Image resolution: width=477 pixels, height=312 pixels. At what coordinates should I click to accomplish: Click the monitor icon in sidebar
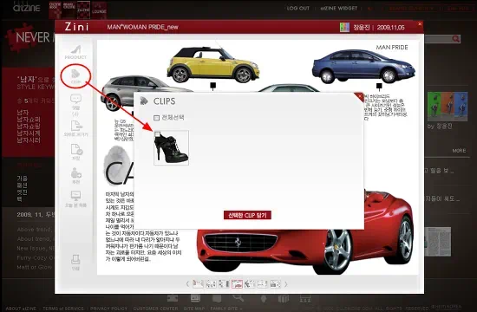75,198
